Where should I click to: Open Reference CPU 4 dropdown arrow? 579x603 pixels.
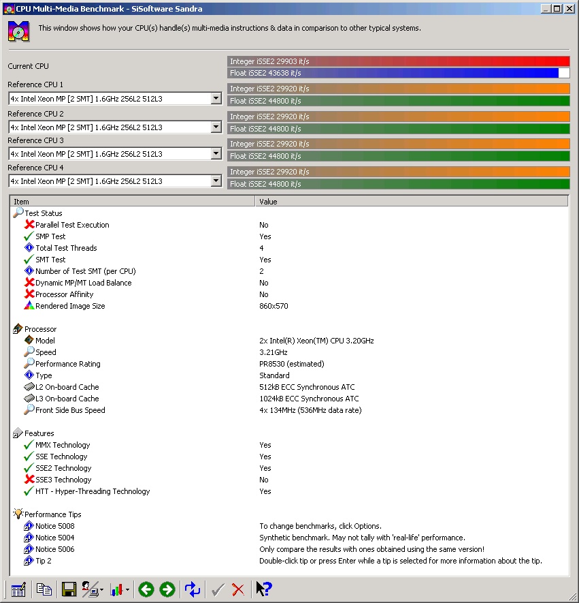[x=216, y=181]
